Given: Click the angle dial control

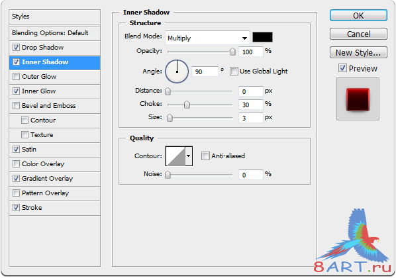Looking at the screenshot, I should pyautogui.click(x=177, y=71).
